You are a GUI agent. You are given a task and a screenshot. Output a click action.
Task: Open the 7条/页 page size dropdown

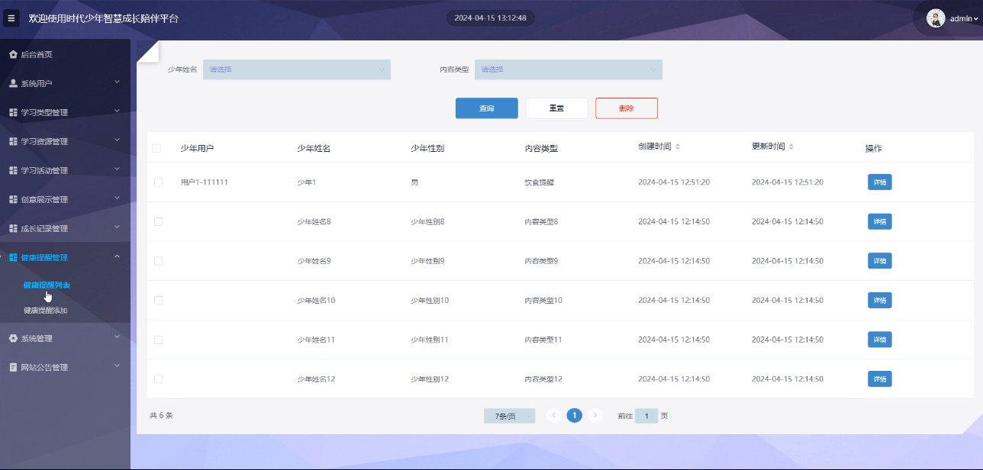(509, 416)
